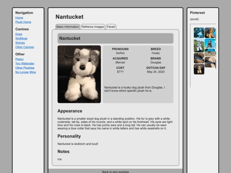The width and height of the screenshot is (231, 173).
Task: Open the No Longer Mine link
Action: click(26, 72)
